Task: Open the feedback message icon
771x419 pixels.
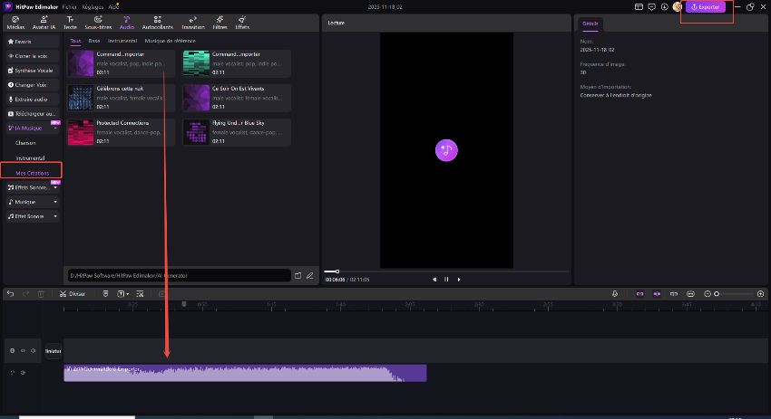Action: tap(651, 7)
